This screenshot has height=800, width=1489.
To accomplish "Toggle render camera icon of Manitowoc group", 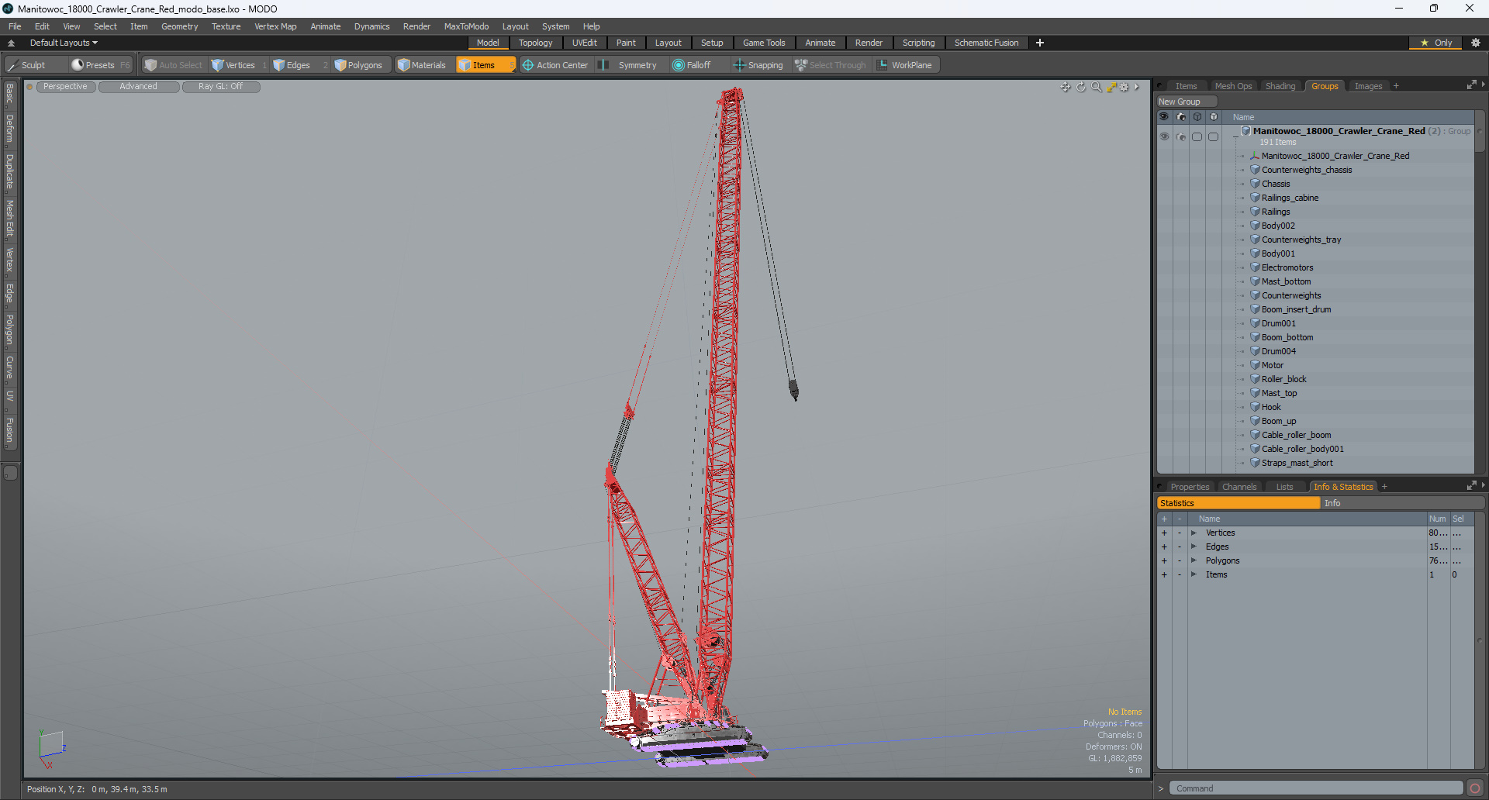I will point(1181,136).
